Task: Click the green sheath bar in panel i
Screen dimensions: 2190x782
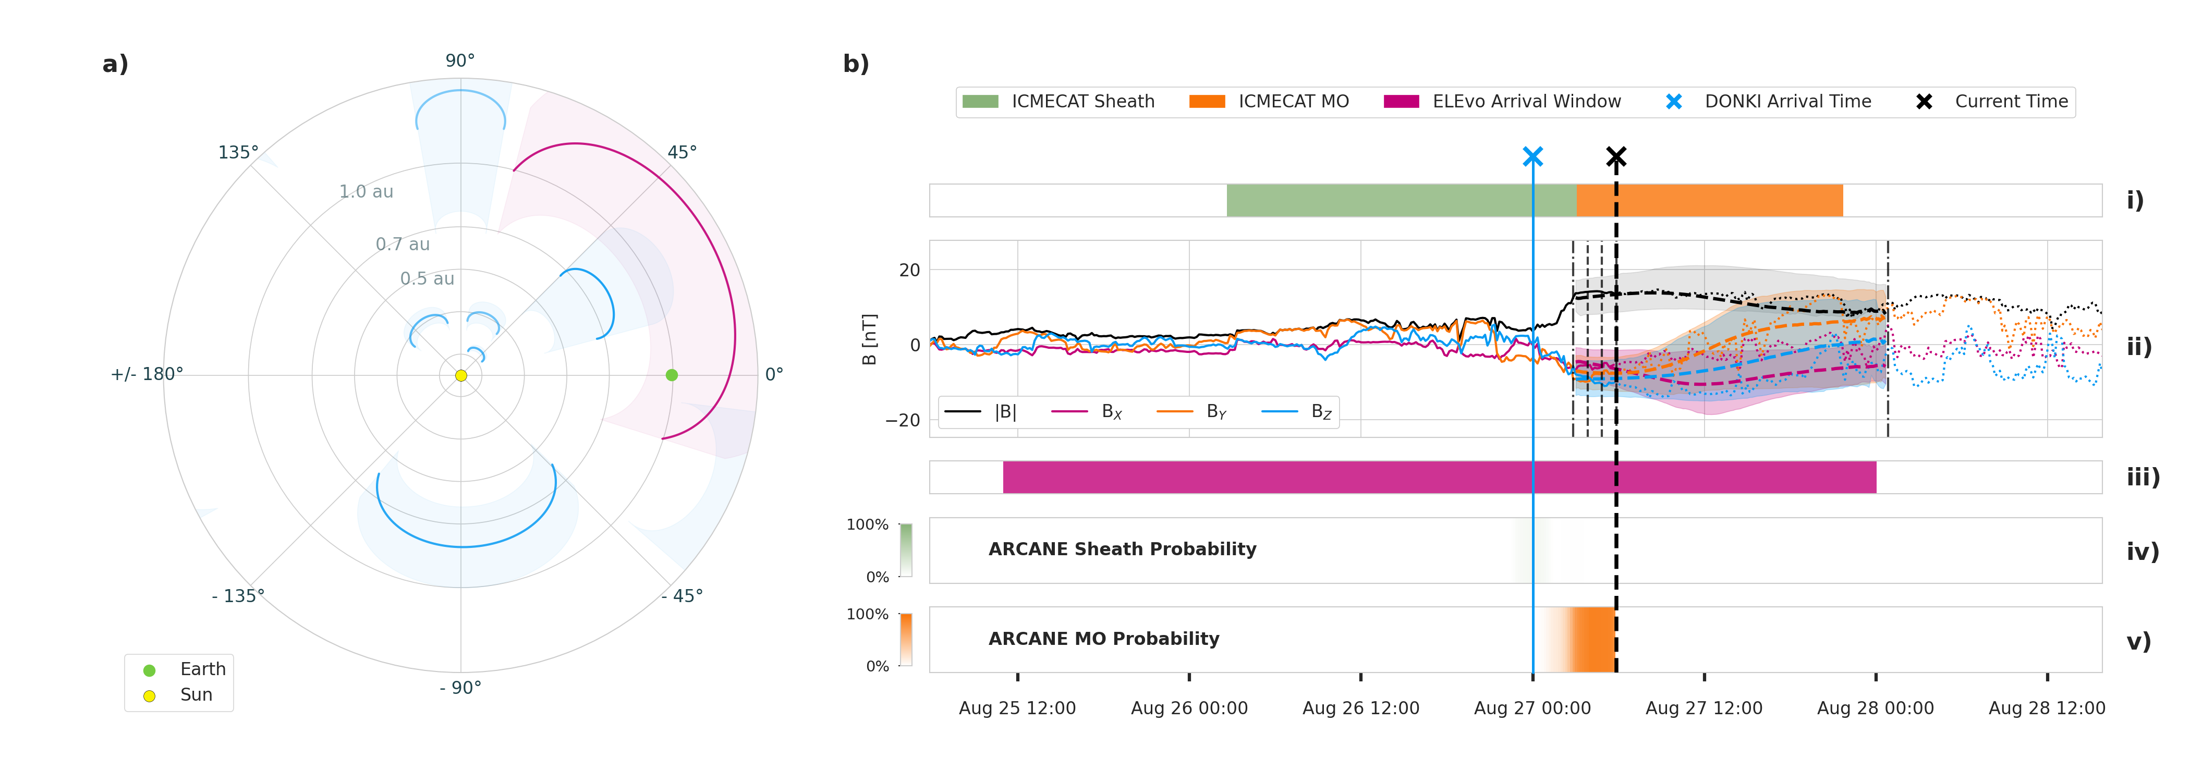Action: [1401, 201]
